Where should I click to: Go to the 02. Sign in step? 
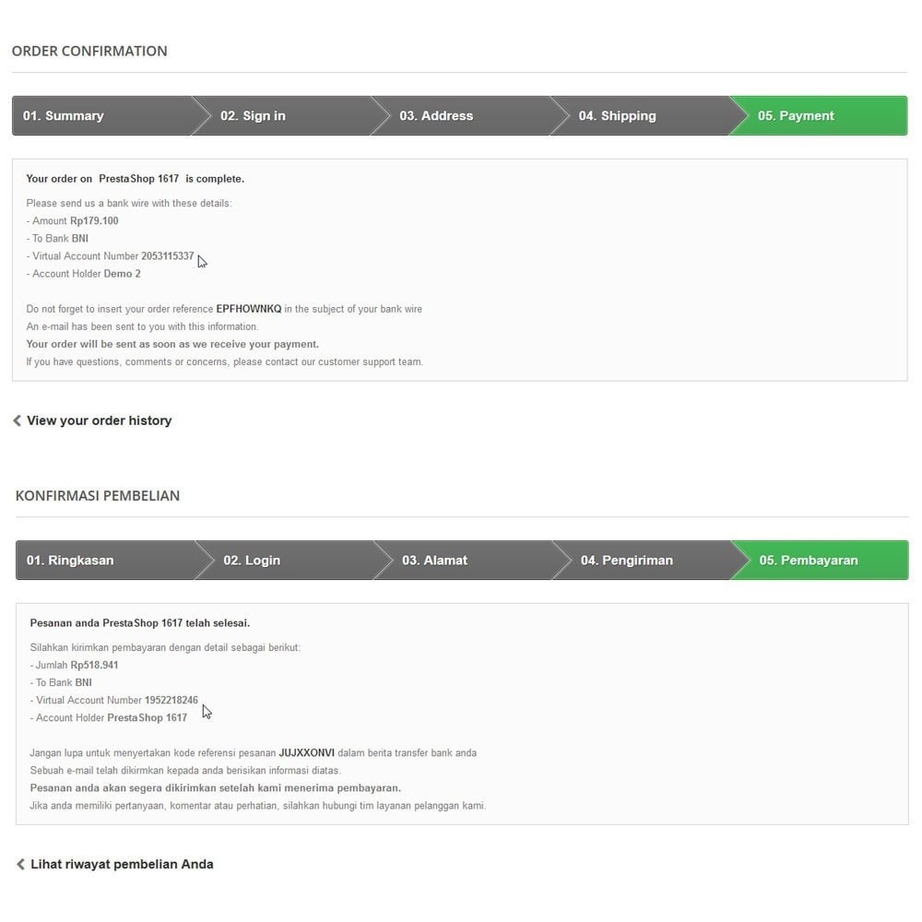click(x=283, y=116)
